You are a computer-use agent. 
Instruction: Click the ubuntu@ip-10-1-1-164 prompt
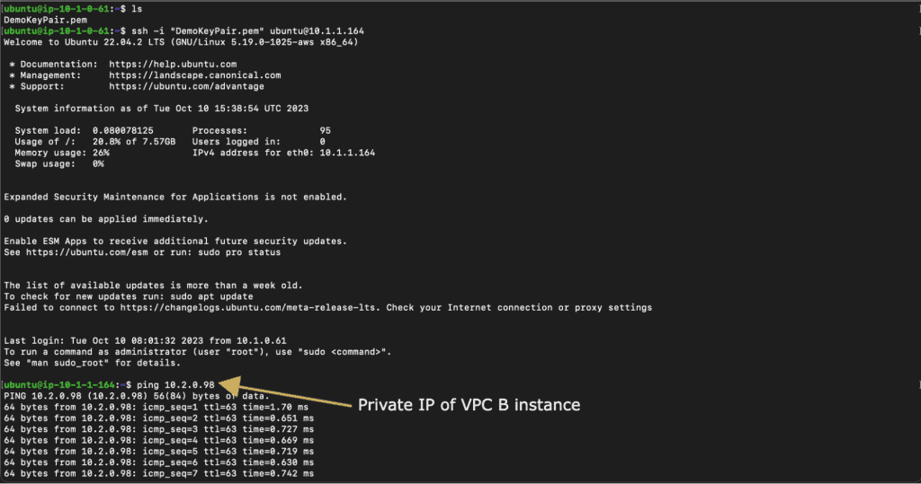click(58, 385)
